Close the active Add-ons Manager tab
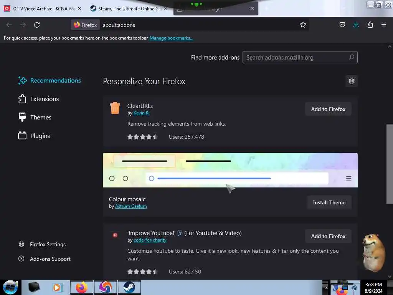 pos(252,8)
